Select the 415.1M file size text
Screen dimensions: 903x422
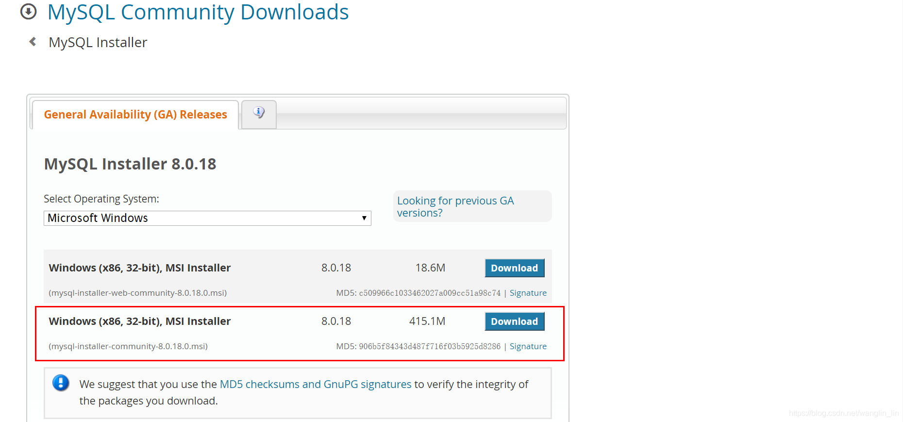pyautogui.click(x=427, y=321)
